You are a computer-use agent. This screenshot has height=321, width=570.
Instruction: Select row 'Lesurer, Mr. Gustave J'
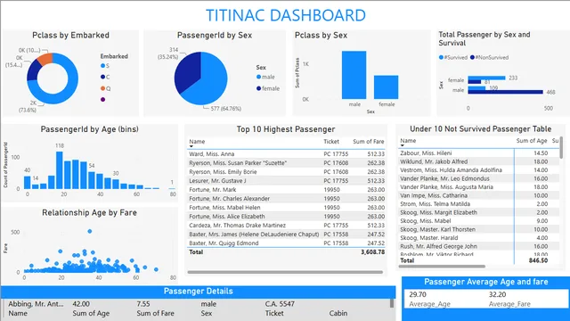pyautogui.click(x=287, y=181)
